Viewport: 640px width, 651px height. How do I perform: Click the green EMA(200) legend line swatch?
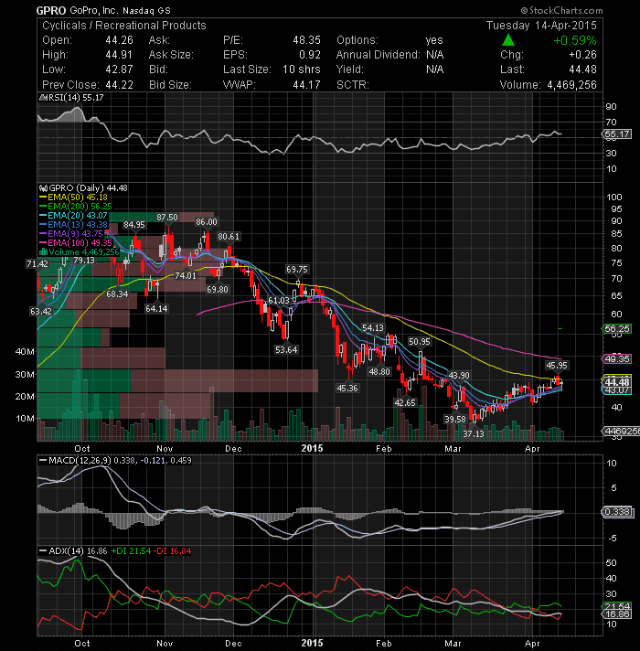coord(43,207)
